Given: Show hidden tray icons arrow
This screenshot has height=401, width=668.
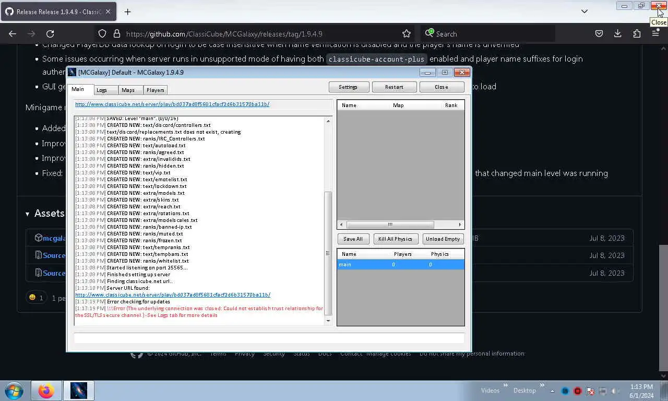Looking at the screenshot, I should (x=553, y=391).
